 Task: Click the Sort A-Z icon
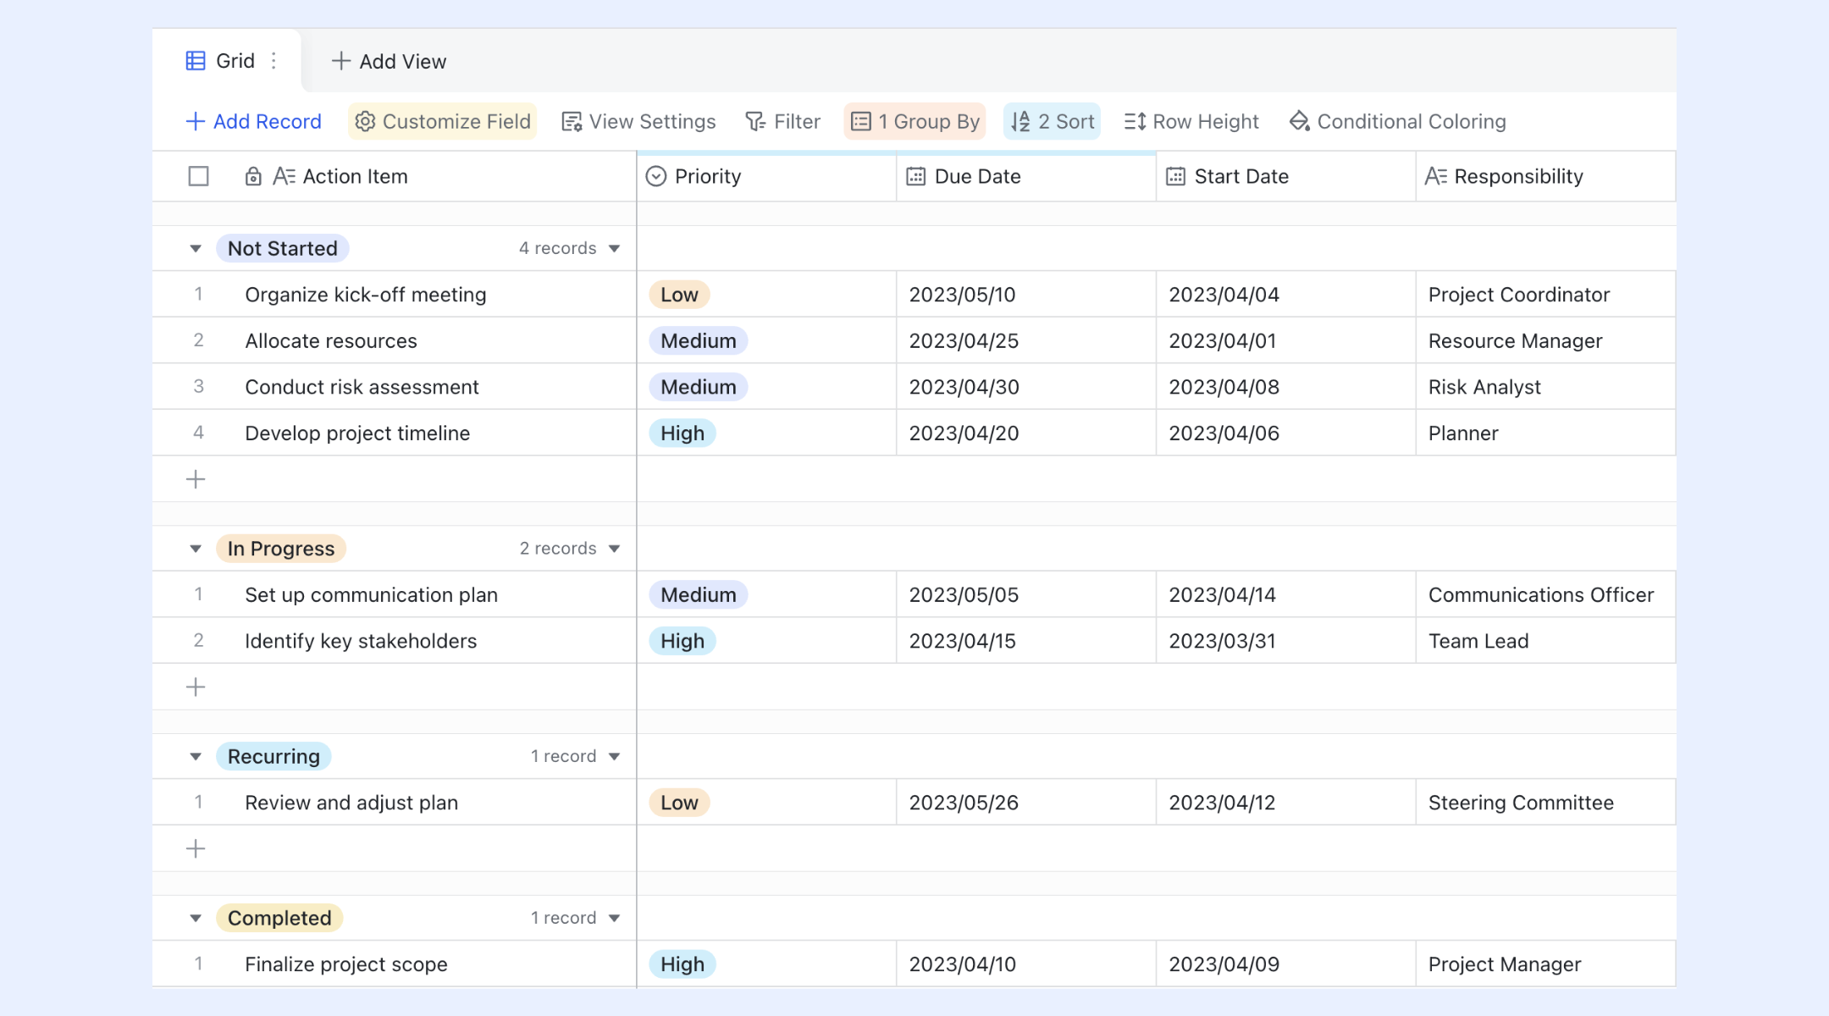pos(1021,122)
